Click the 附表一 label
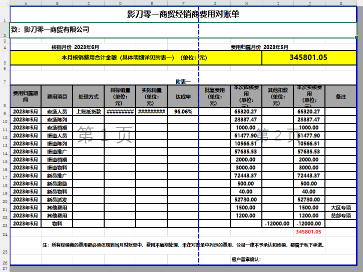363x272 pixels. (183, 81)
